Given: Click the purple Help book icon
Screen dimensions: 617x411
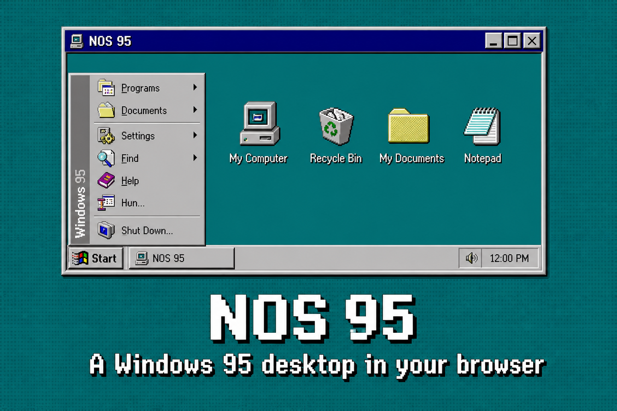Looking at the screenshot, I should click(x=106, y=180).
